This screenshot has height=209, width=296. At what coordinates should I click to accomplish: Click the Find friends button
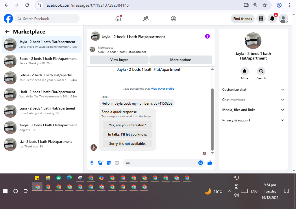click(x=243, y=19)
